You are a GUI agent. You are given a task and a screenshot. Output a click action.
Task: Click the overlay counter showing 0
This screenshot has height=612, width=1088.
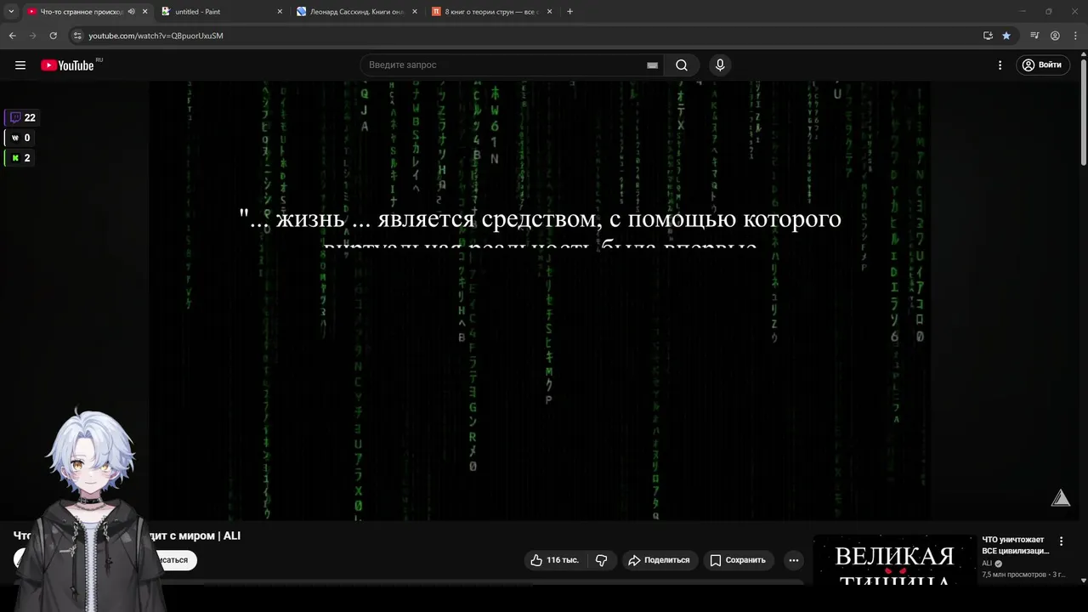click(20, 138)
